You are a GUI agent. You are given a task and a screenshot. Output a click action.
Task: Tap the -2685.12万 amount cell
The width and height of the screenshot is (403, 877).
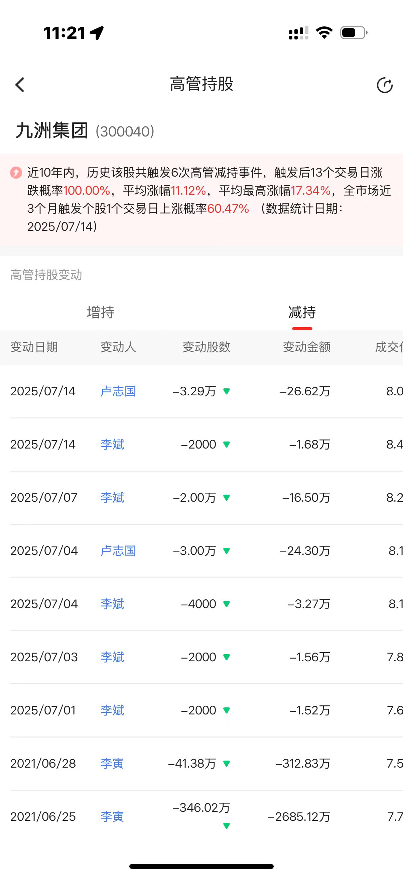click(x=299, y=817)
